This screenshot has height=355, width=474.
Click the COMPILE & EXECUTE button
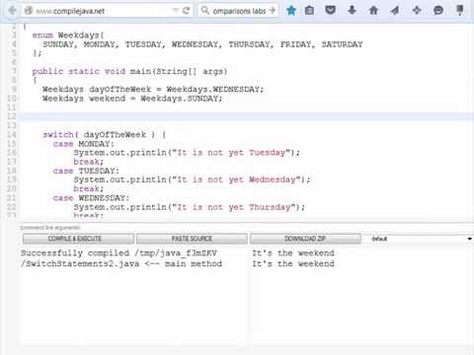pos(78,239)
